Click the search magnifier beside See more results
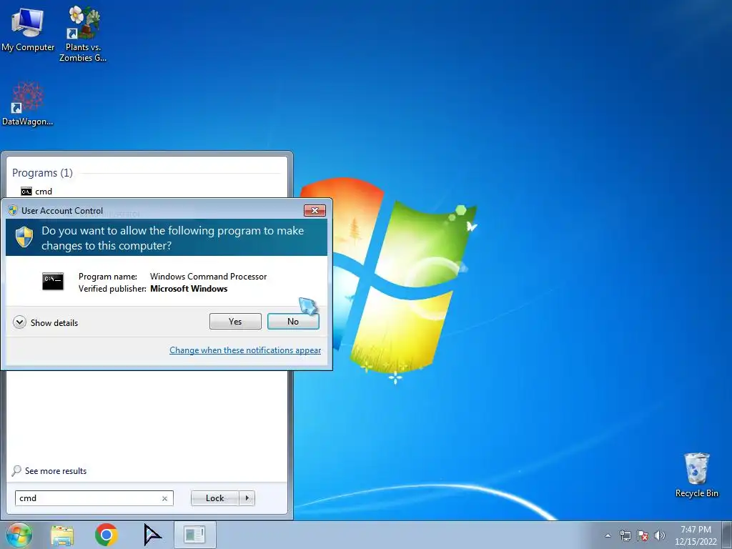The image size is (732, 549). point(16,470)
